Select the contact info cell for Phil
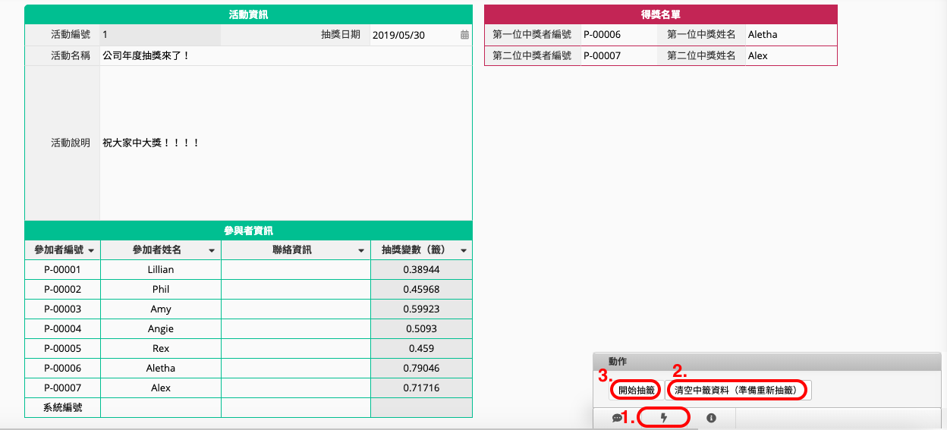Screen dimensions: 947x430 (x=295, y=290)
